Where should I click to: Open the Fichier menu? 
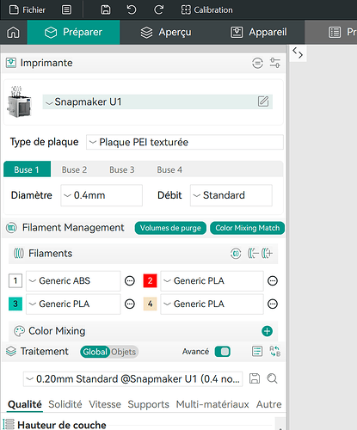(x=28, y=10)
